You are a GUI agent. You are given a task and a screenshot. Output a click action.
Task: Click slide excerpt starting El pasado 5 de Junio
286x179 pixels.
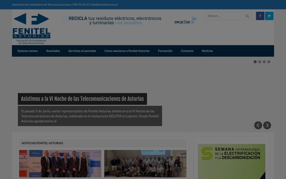(x=90, y=116)
